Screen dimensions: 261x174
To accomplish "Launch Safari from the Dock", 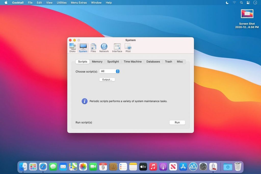I will 43,167.
